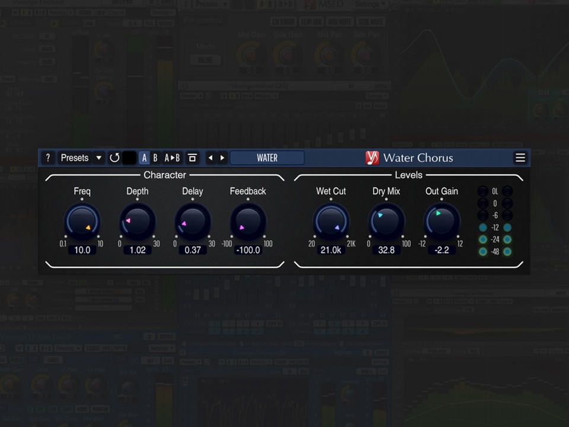
Task: Click the window size toggle icon
Action: coord(192,158)
